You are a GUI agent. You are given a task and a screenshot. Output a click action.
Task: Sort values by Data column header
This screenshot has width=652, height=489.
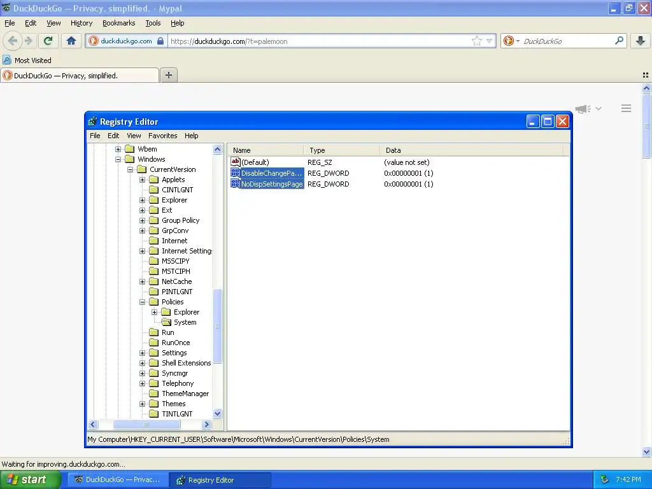472,150
